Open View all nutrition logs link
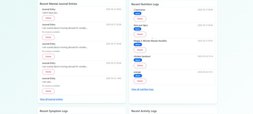 142,89
